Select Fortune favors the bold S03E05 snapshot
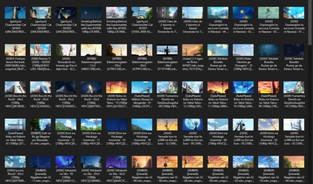Viewport: 313px width, 184px height. [x=15, y=50]
